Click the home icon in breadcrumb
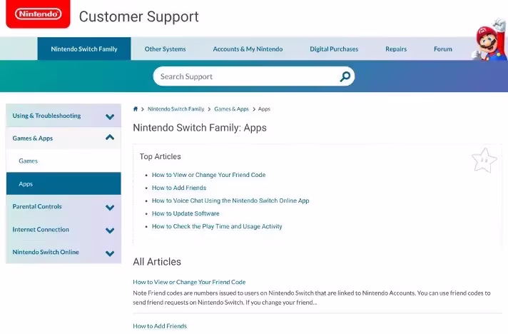Viewport: 508px width, 334px height. (x=136, y=109)
